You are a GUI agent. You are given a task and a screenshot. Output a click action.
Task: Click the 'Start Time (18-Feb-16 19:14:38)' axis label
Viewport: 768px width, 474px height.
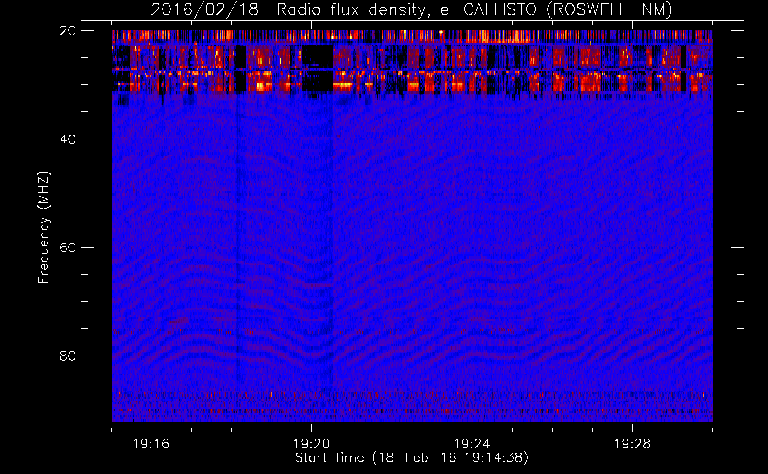pyautogui.click(x=412, y=458)
